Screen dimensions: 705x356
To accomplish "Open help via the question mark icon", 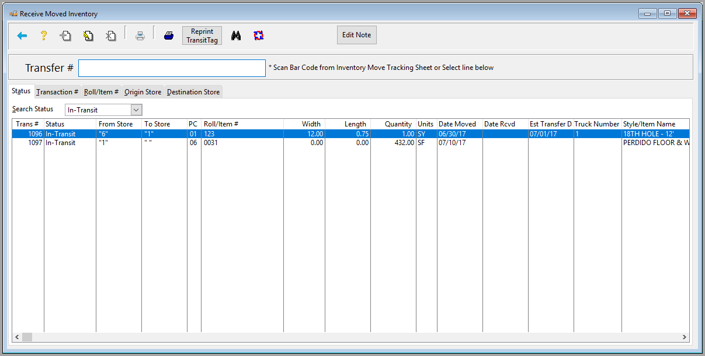I will coord(43,36).
